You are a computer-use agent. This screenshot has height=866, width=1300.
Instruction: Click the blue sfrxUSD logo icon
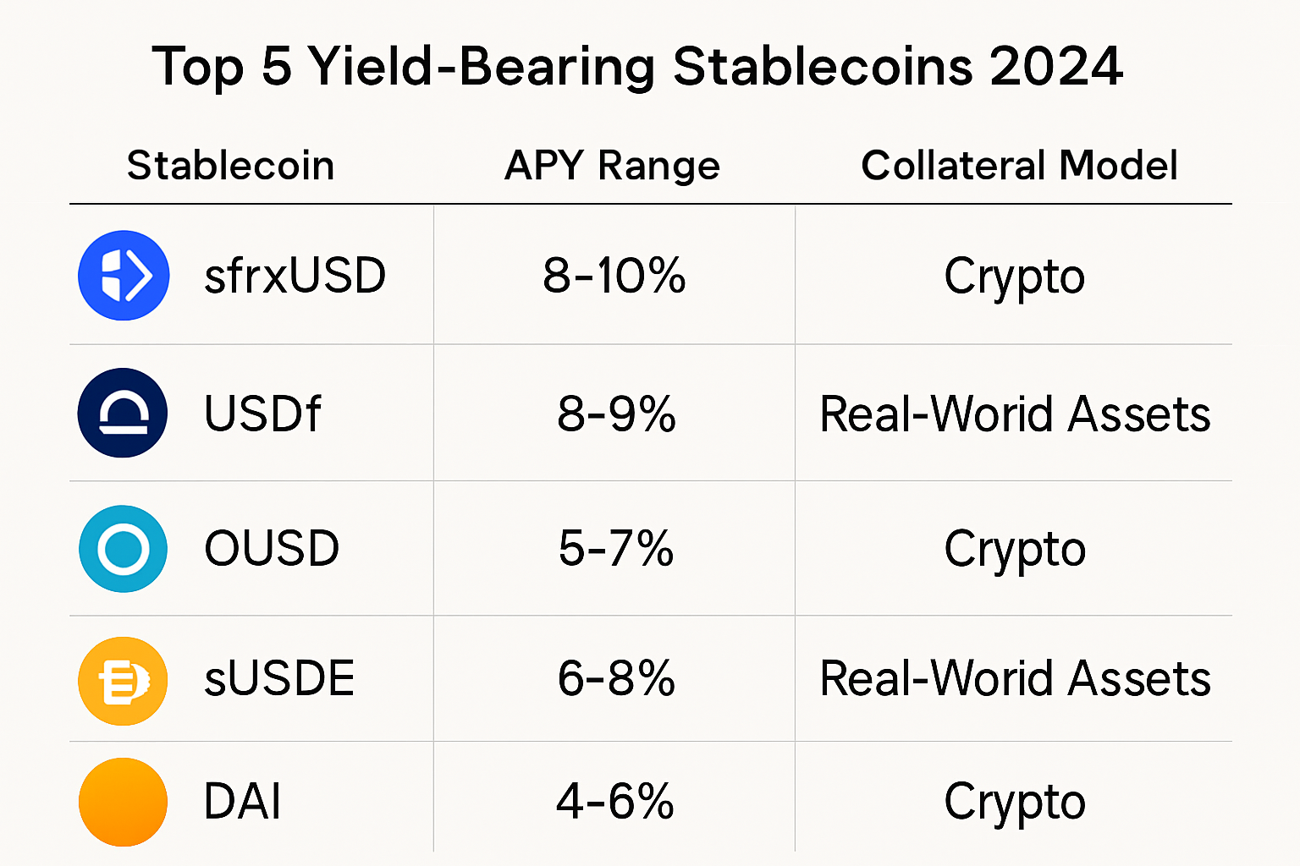point(124,276)
